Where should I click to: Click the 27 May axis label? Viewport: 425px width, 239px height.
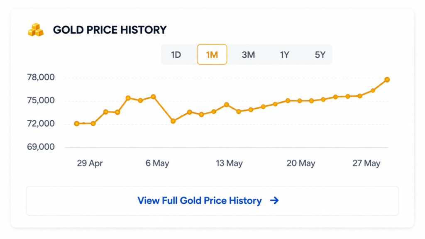366,163
